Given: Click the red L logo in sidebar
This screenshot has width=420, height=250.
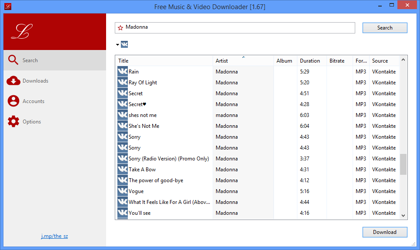Looking at the screenshot, I should pos(22,31).
